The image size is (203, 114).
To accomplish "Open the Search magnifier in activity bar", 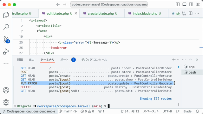I will pos(6,27).
